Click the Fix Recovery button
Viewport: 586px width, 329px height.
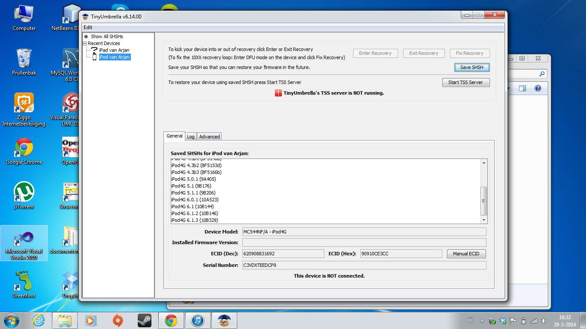tap(470, 53)
